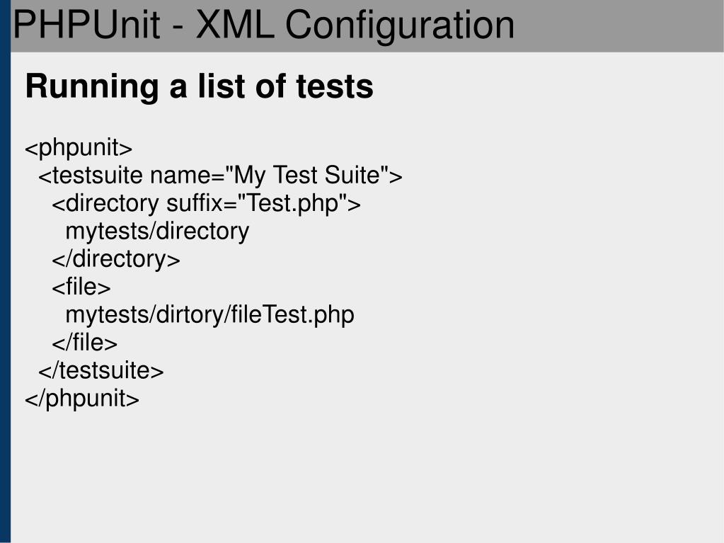Click the closing </file> tag
The image size is (724, 543).
tap(84, 343)
